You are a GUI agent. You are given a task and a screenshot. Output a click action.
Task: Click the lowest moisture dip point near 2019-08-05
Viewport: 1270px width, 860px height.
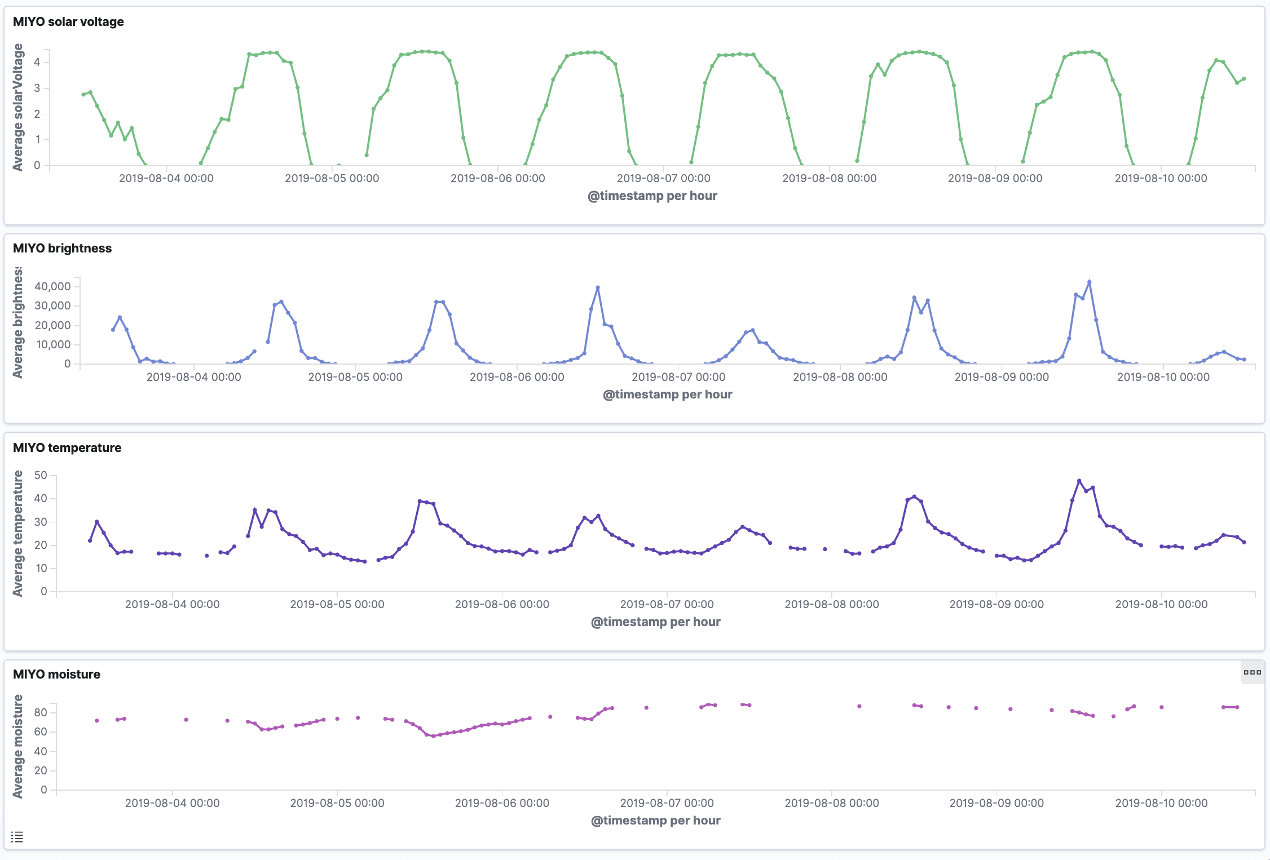coord(433,736)
